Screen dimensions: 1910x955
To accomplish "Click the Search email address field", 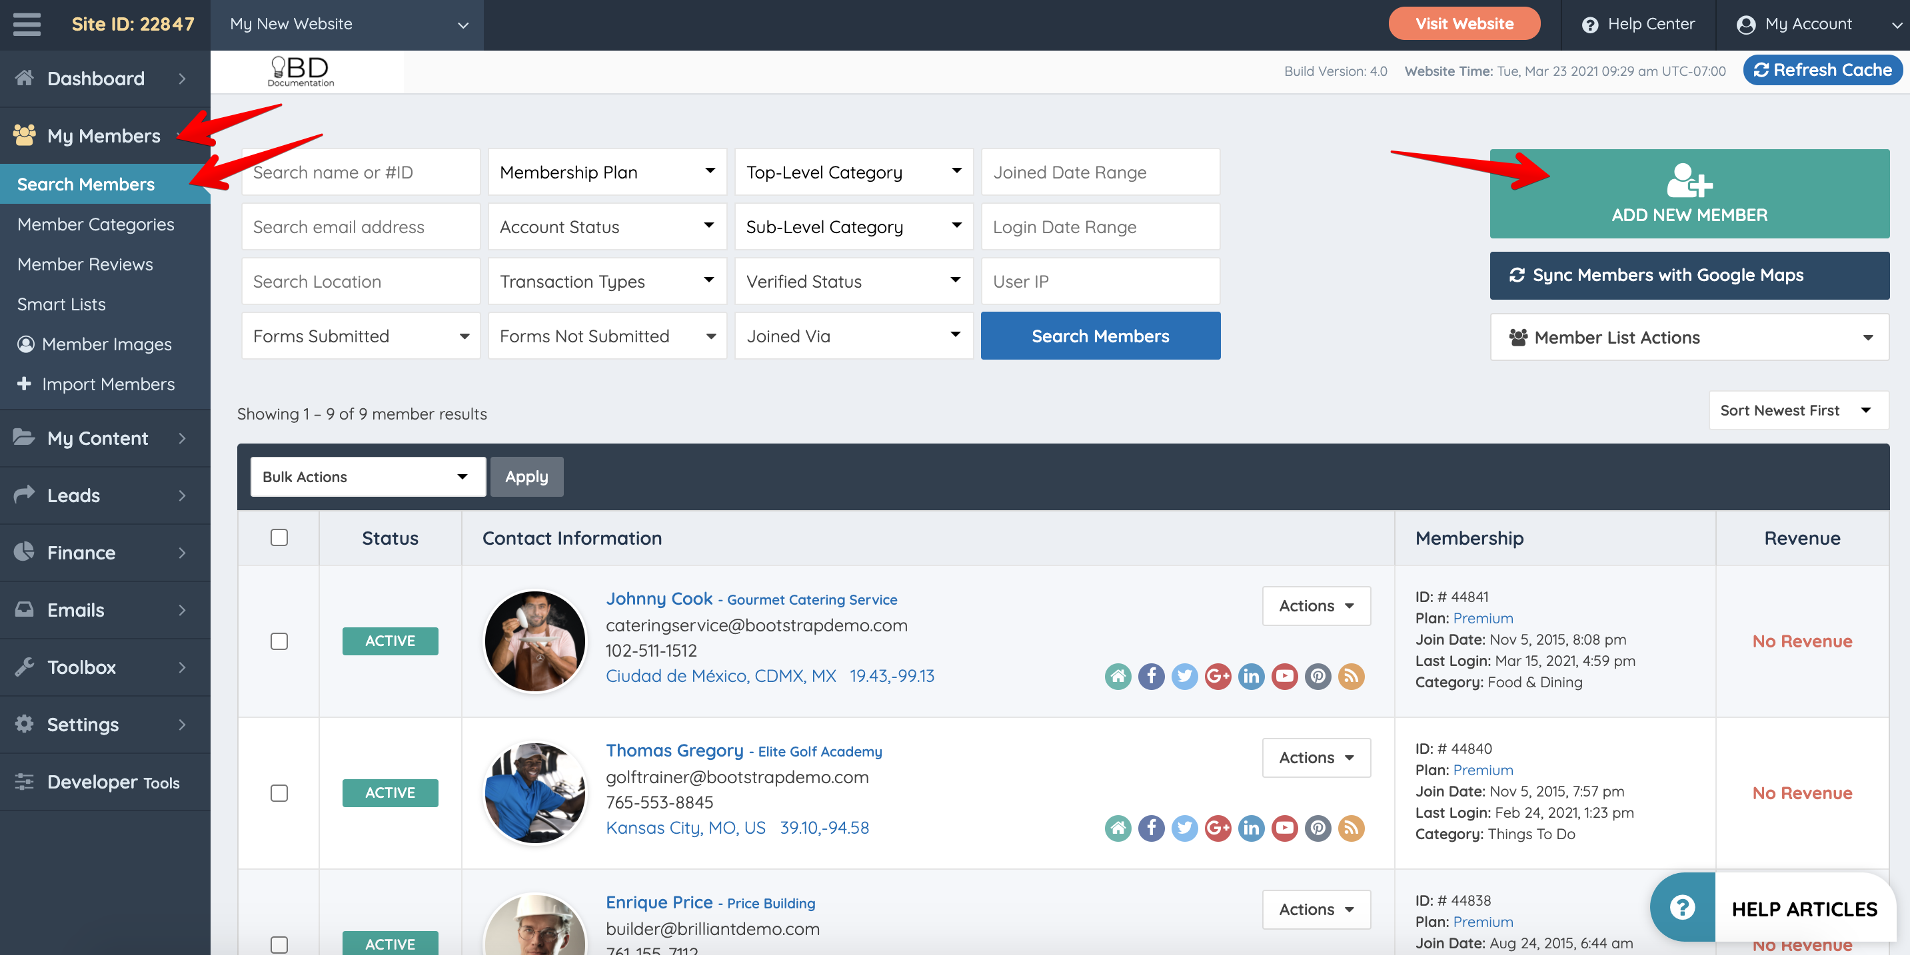I will point(361,226).
